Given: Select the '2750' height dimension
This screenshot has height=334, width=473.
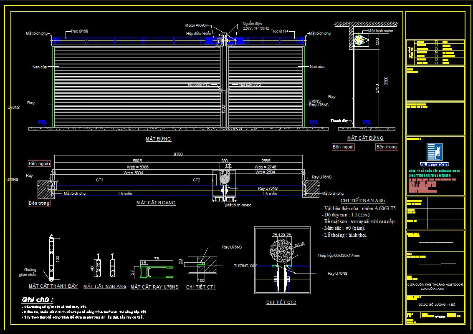Looking at the screenshot, I should coord(377,88).
